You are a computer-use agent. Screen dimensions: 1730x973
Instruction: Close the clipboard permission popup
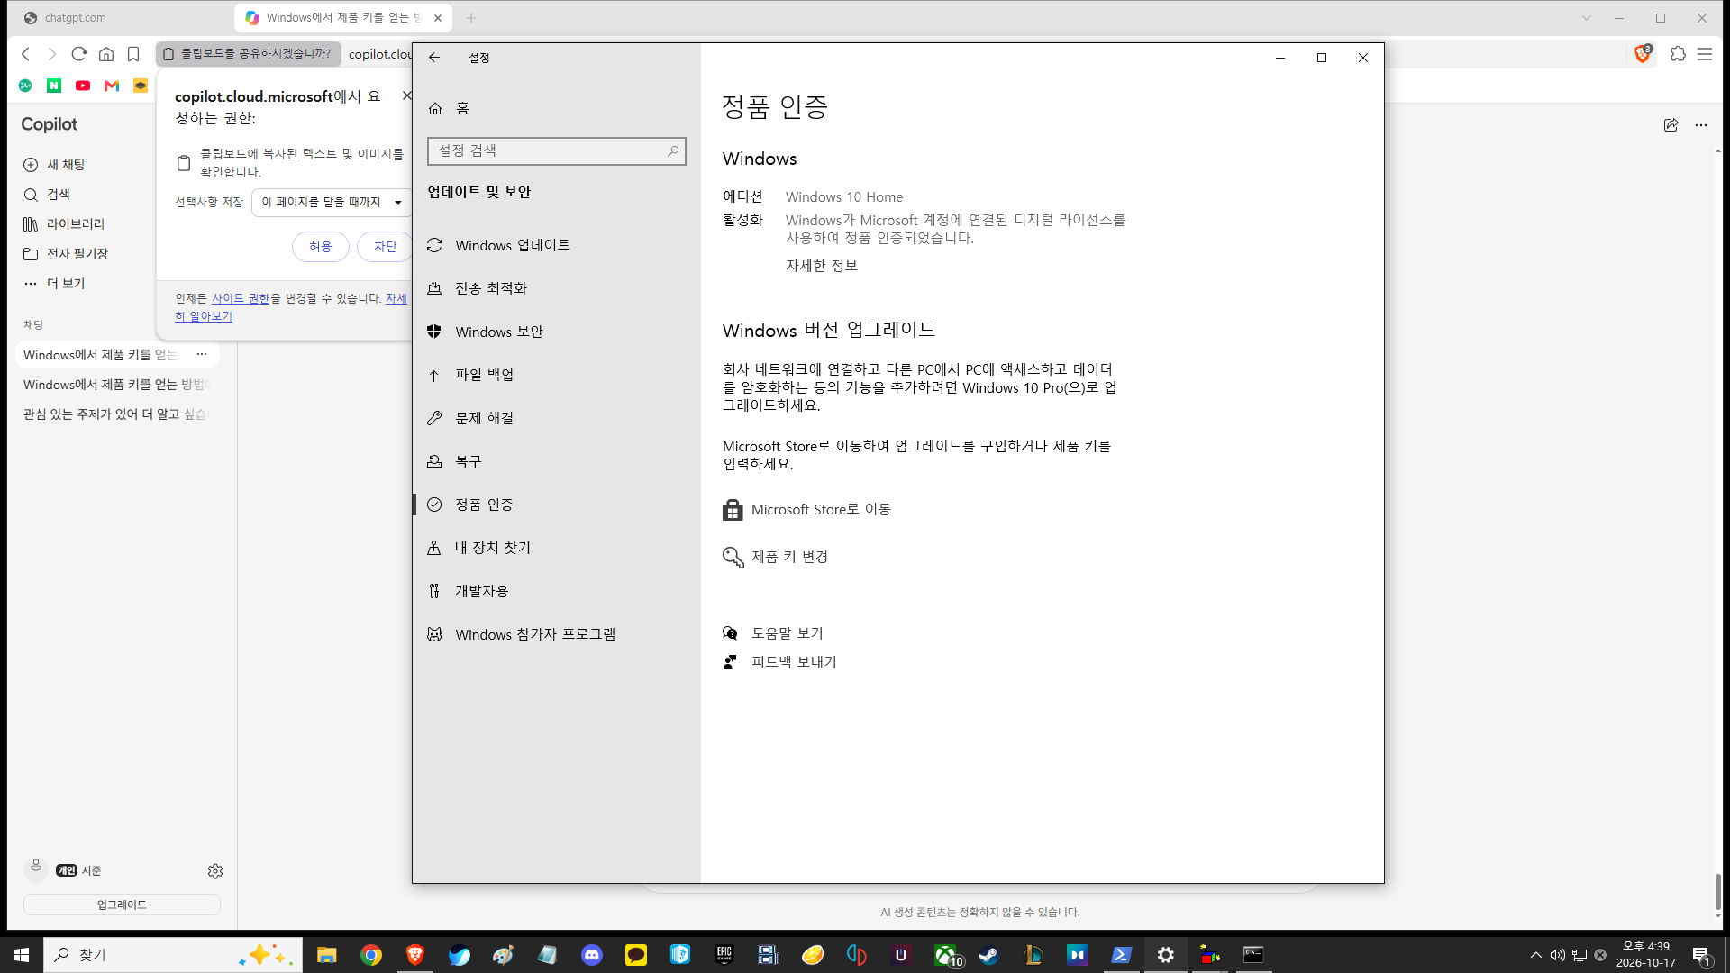406,95
